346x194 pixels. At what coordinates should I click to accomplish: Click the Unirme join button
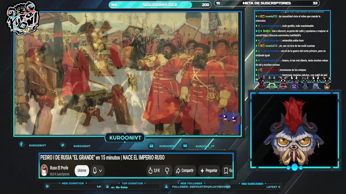(x=82, y=171)
